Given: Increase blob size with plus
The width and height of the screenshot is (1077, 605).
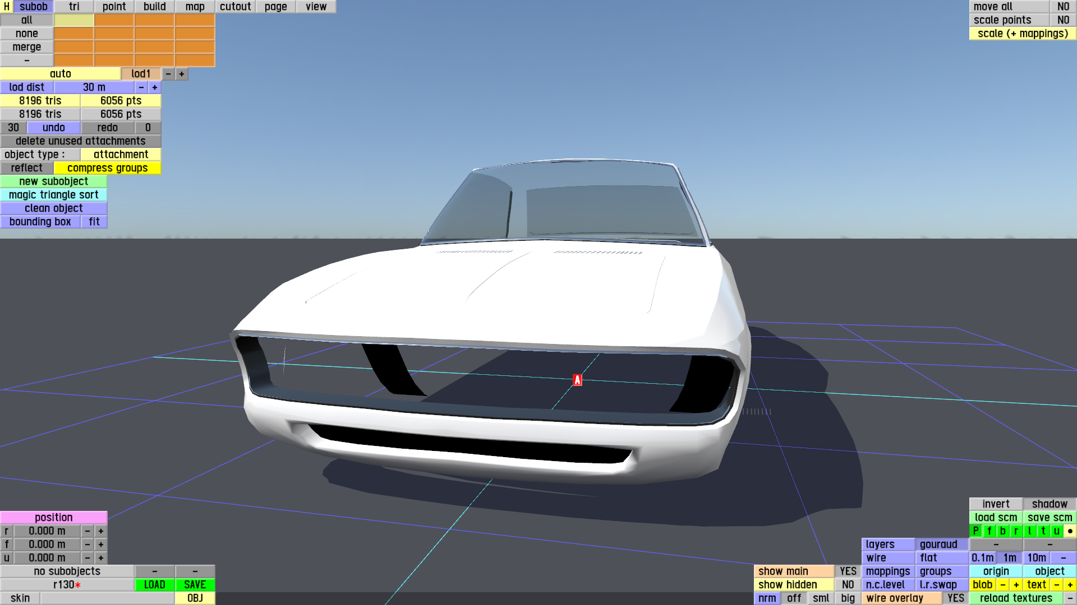Looking at the screenshot, I should tap(1016, 584).
